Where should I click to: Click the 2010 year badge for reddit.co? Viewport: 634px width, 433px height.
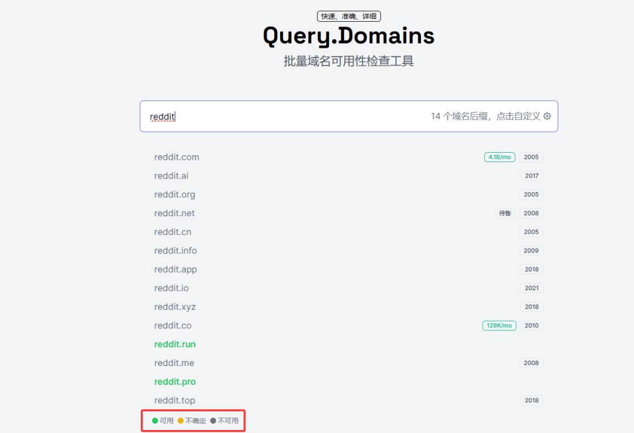tap(531, 325)
